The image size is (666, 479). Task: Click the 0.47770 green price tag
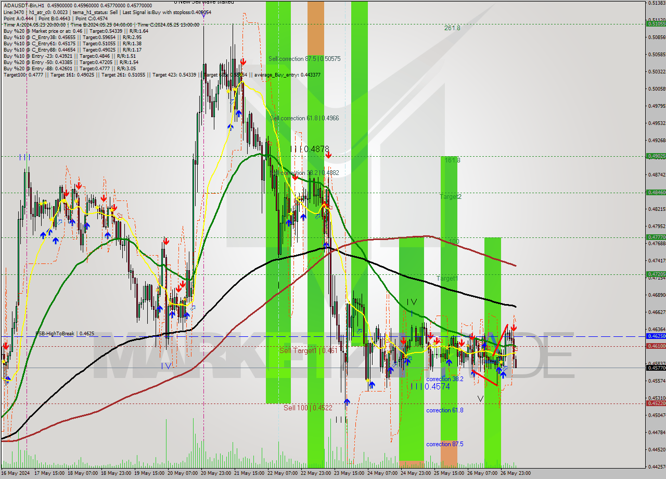656,237
